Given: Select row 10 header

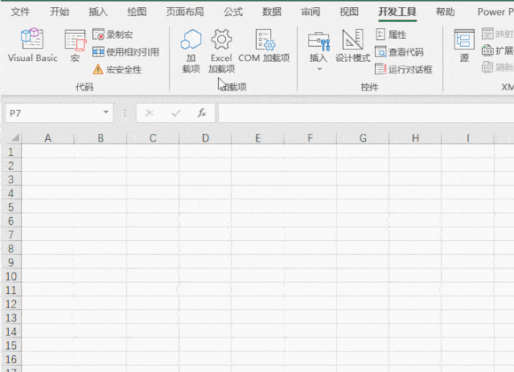Looking at the screenshot, I should [11, 276].
